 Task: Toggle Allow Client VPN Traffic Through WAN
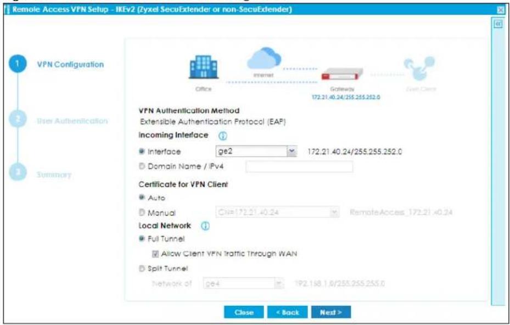coord(155,254)
